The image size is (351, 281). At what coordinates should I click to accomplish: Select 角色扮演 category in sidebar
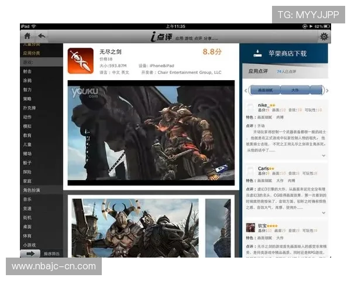tap(32, 190)
